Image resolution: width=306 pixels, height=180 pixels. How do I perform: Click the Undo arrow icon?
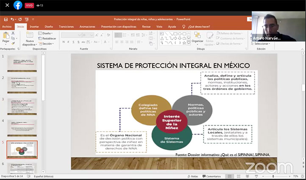(12, 19)
